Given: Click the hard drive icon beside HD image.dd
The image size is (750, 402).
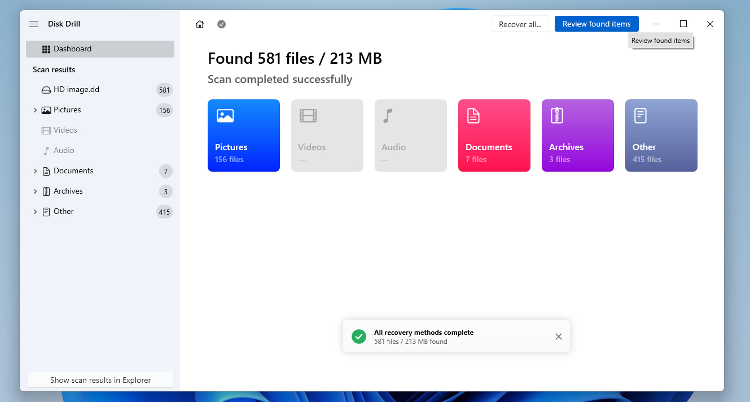Looking at the screenshot, I should (x=46, y=90).
